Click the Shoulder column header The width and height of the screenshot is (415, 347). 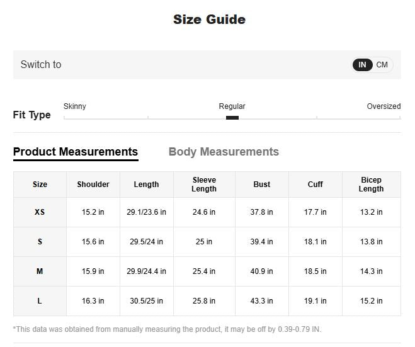pyautogui.click(x=93, y=185)
